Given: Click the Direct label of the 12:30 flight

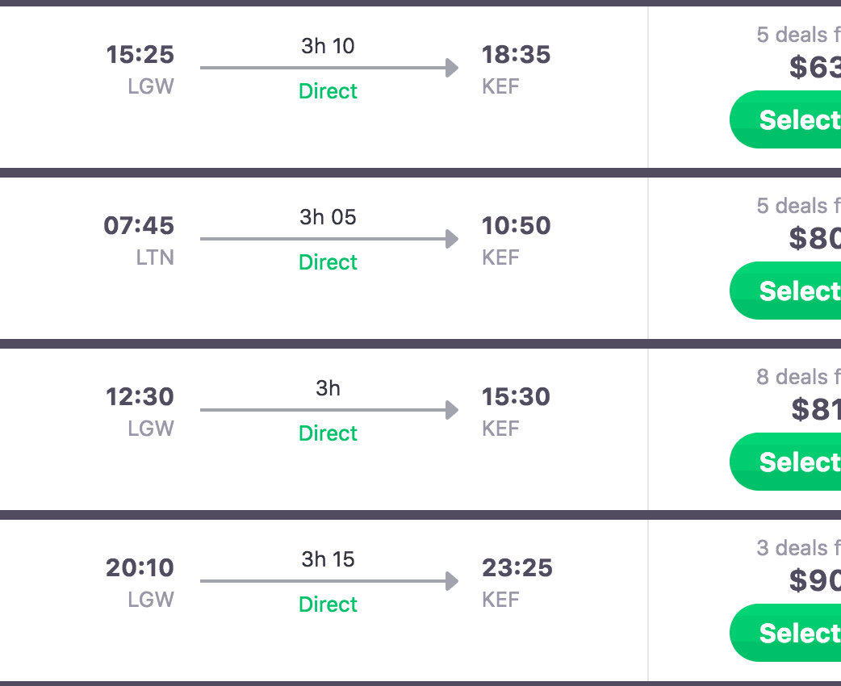Looking at the screenshot, I should click(328, 433).
